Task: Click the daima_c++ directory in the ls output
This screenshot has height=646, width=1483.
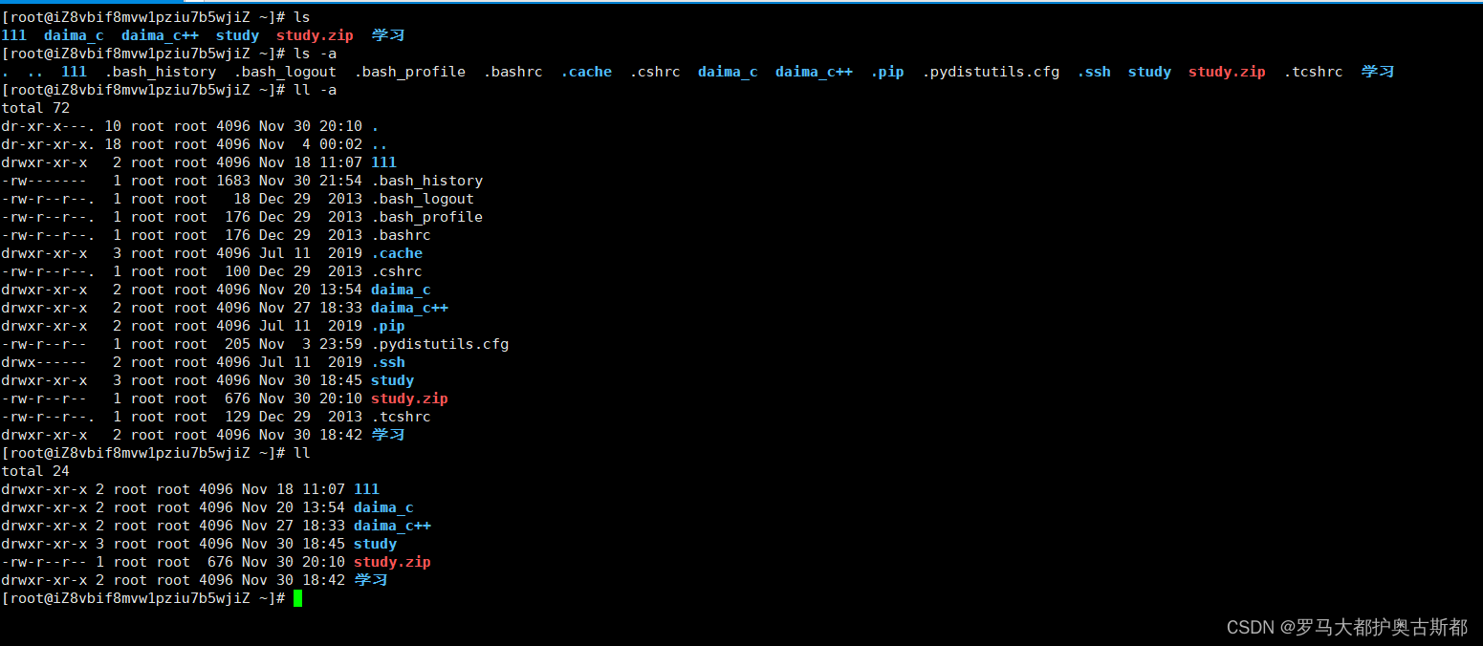Action: click(x=160, y=34)
